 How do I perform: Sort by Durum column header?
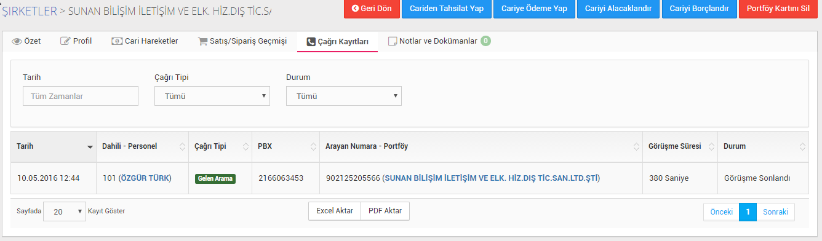click(x=764, y=146)
